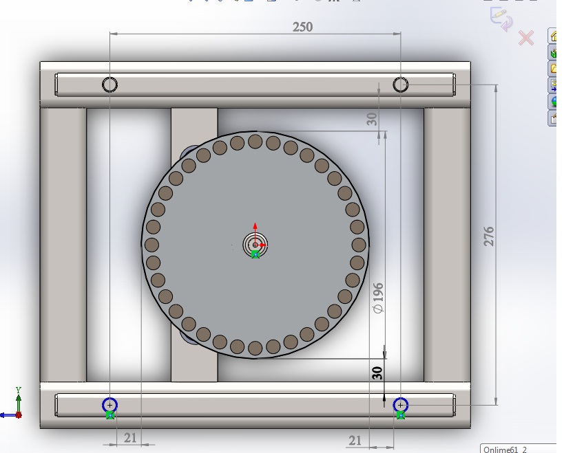This screenshot has width=564, height=453.
Task: Select the blue sketch circle at bottom-left
Action: [110, 405]
